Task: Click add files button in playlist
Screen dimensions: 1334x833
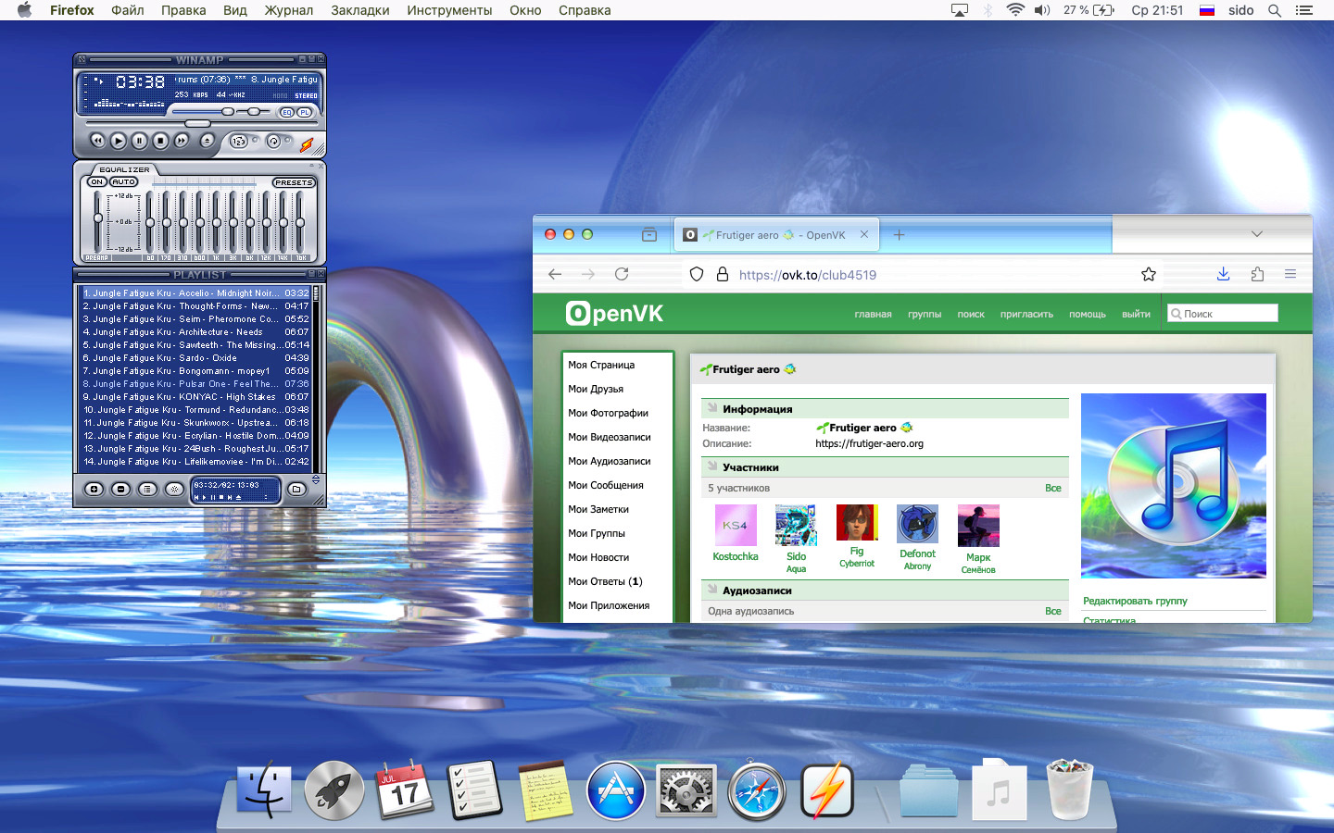Action: [94, 489]
